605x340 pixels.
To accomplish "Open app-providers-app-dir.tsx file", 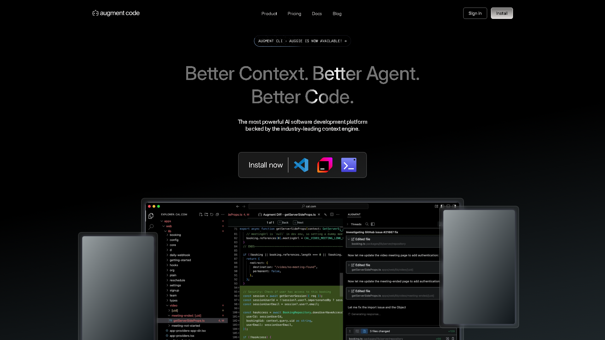I will pos(186,331).
